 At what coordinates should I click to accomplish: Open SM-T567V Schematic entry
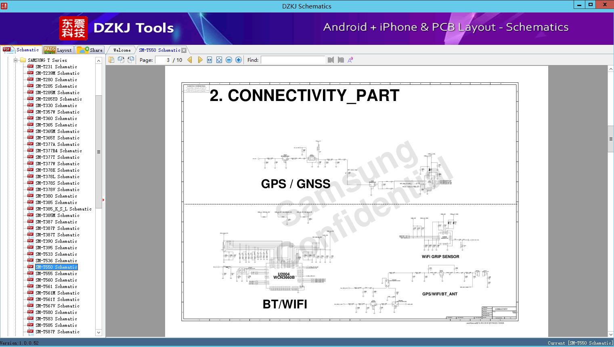(57, 306)
